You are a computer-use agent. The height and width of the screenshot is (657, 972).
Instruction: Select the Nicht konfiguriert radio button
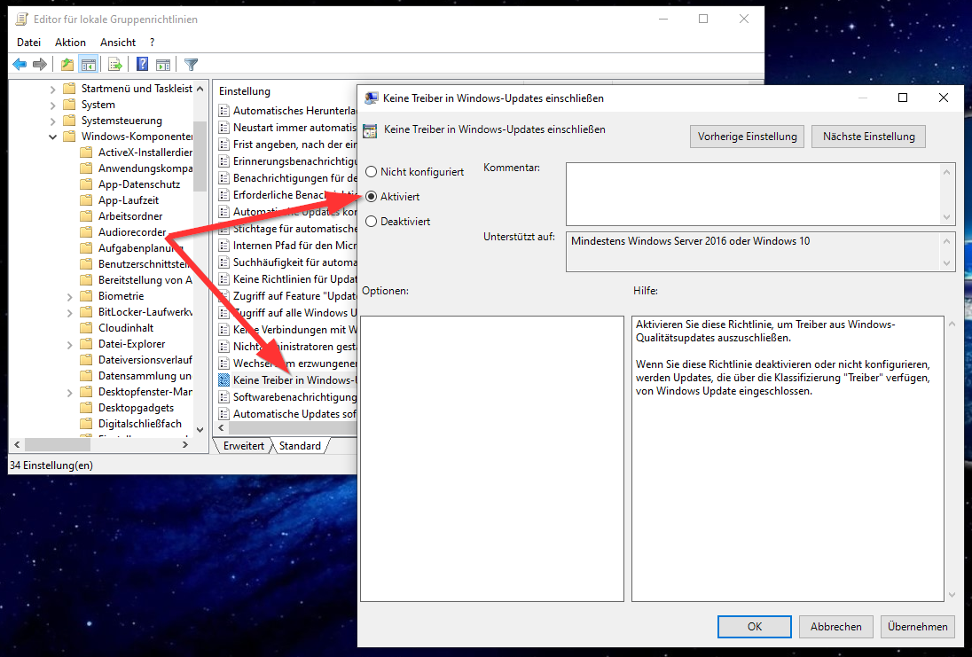[372, 172]
